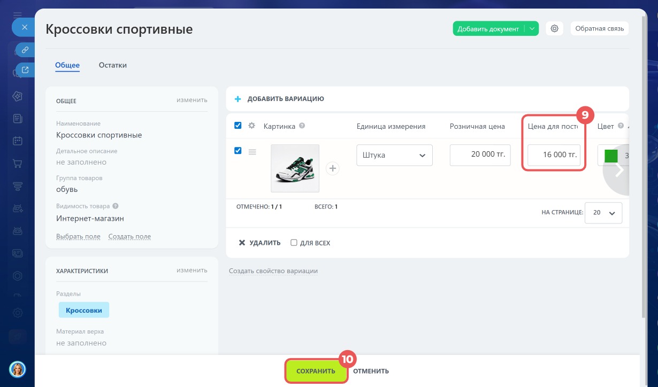The image size is (658, 387).
Task: Click the open in new window icon
Action: click(x=25, y=69)
